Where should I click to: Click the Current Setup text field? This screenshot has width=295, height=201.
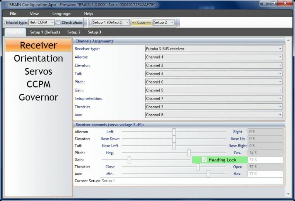pyautogui.click(x=192, y=181)
